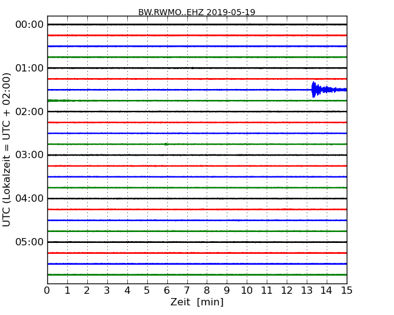
Task: Click the small green blip near minute 6
Action: (166, 144)
